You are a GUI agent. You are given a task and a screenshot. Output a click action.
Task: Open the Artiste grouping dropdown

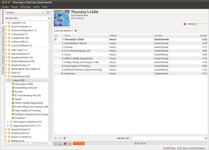click(x=25, y=13)
